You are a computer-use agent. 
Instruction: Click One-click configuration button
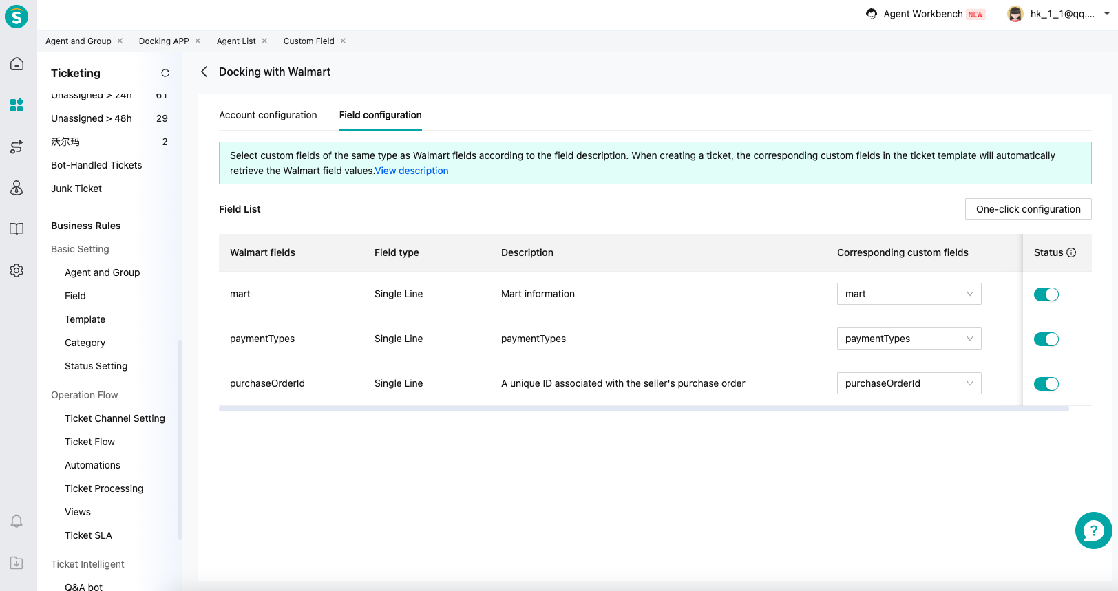click(x=1029, y=209)
